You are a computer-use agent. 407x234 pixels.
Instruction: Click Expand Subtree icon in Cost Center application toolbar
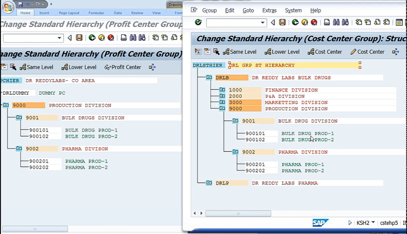coord(198,52)
